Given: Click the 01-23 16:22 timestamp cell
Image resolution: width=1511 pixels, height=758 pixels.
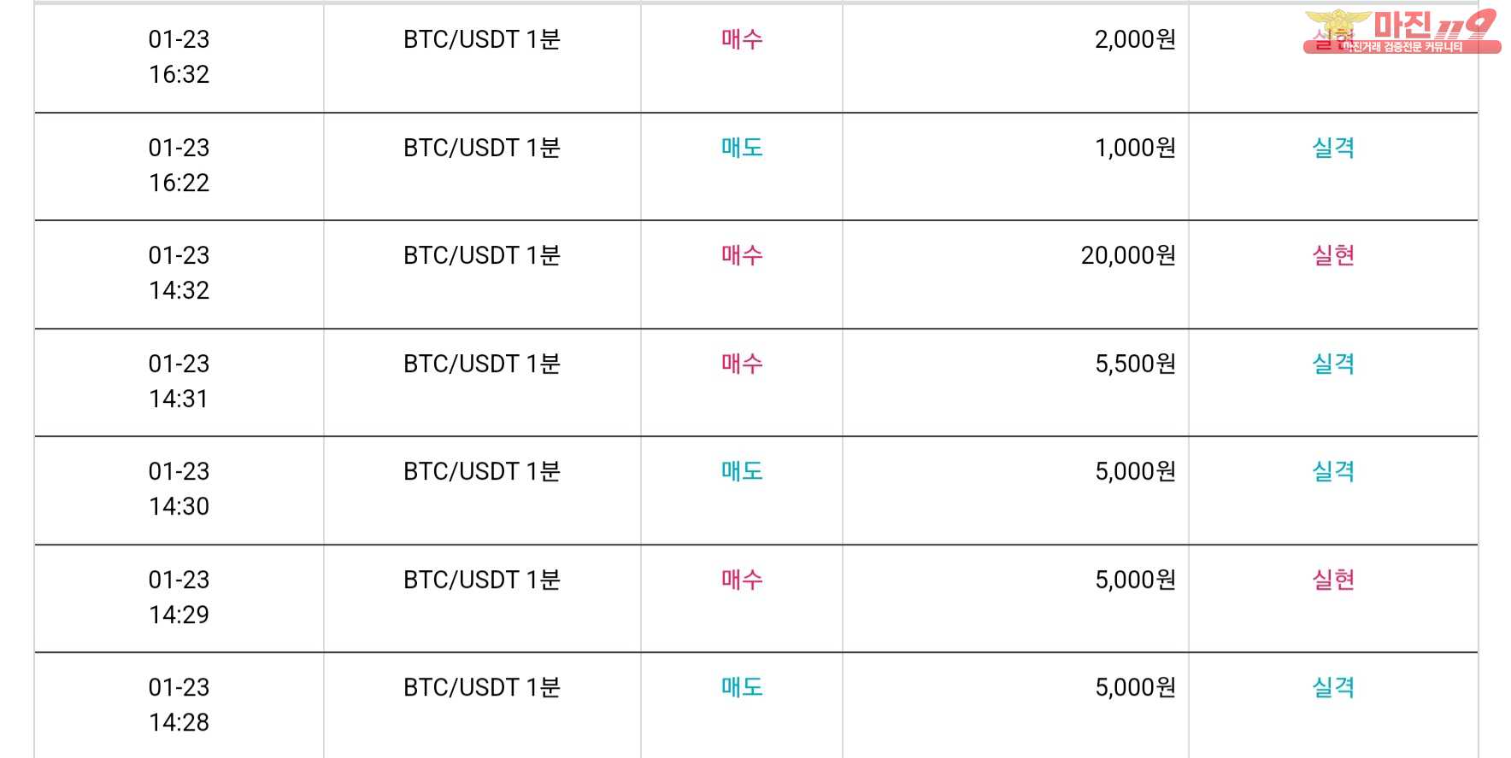Looking at the screenshot, I should click(179, 165).
